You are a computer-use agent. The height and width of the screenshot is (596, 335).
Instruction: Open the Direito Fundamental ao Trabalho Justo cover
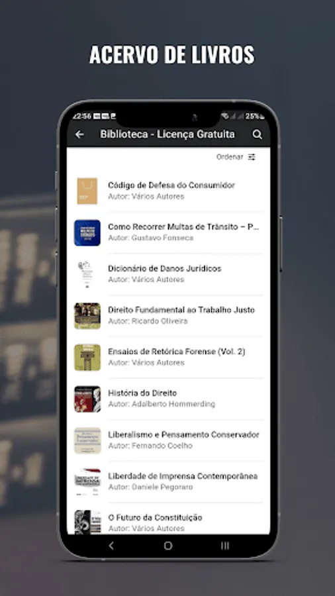[87, 316]
